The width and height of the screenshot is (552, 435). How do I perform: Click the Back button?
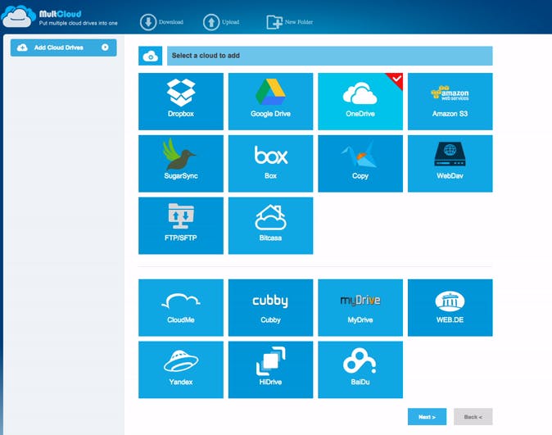(473, 417)
